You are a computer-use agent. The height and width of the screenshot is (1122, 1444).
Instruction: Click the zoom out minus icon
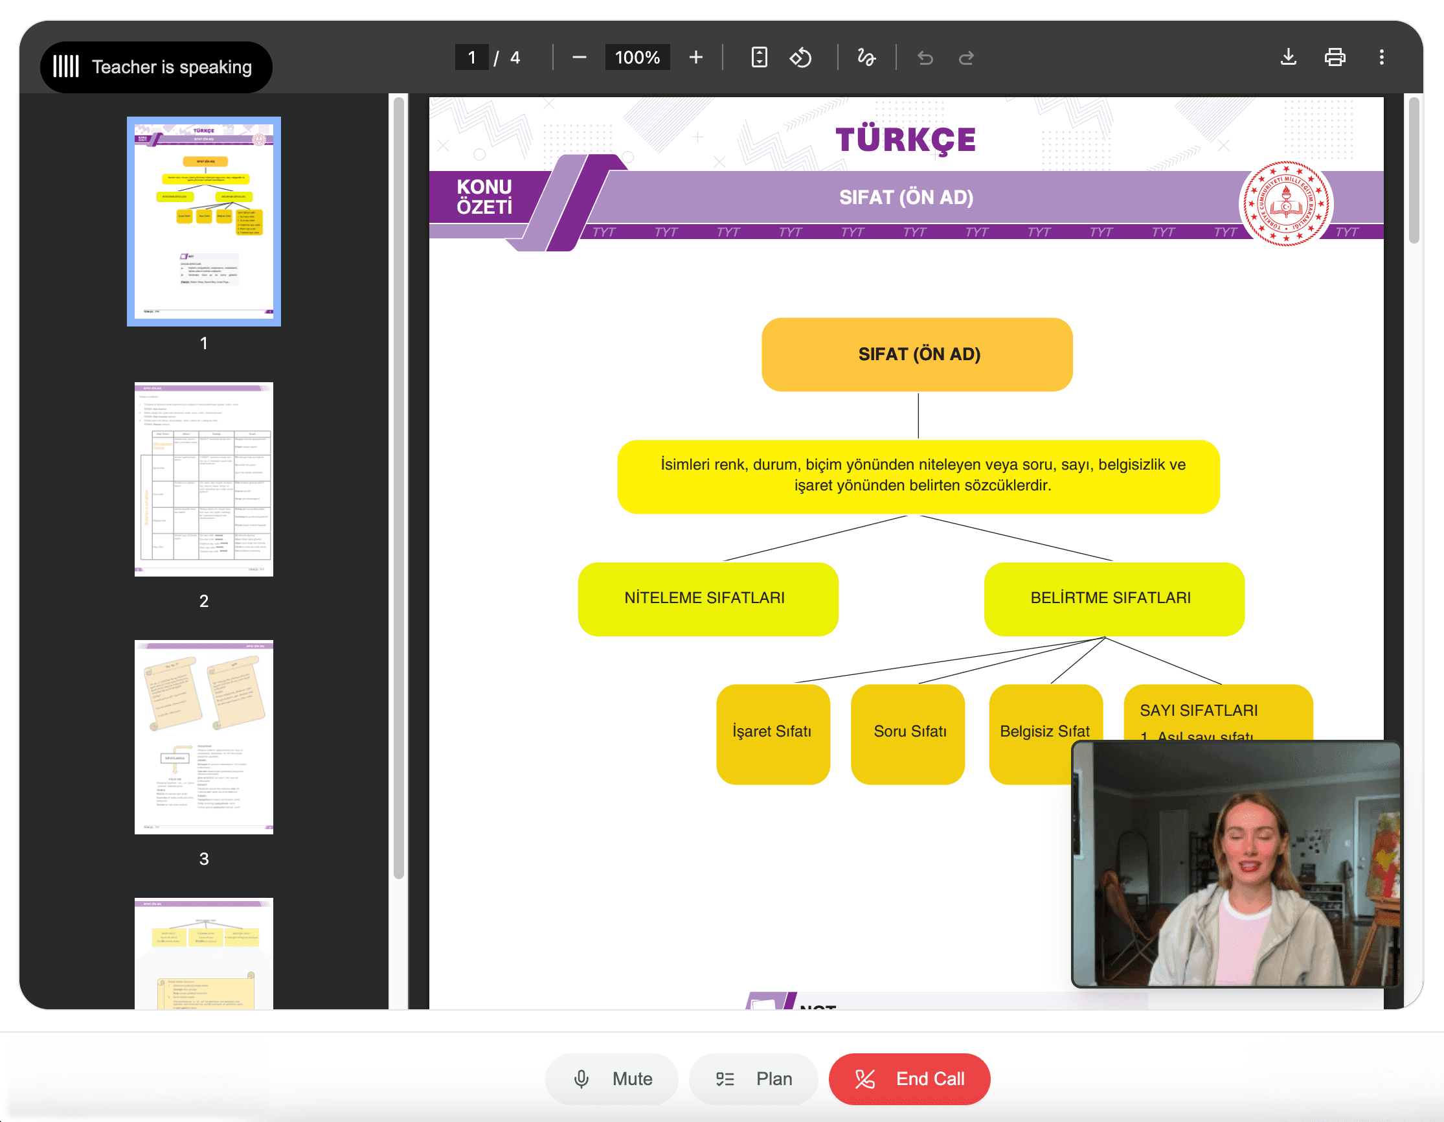click(x=579, y=58)
